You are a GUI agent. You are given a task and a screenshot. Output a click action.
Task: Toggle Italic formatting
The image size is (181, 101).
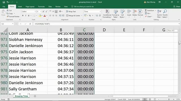click(x=26, y=16)
